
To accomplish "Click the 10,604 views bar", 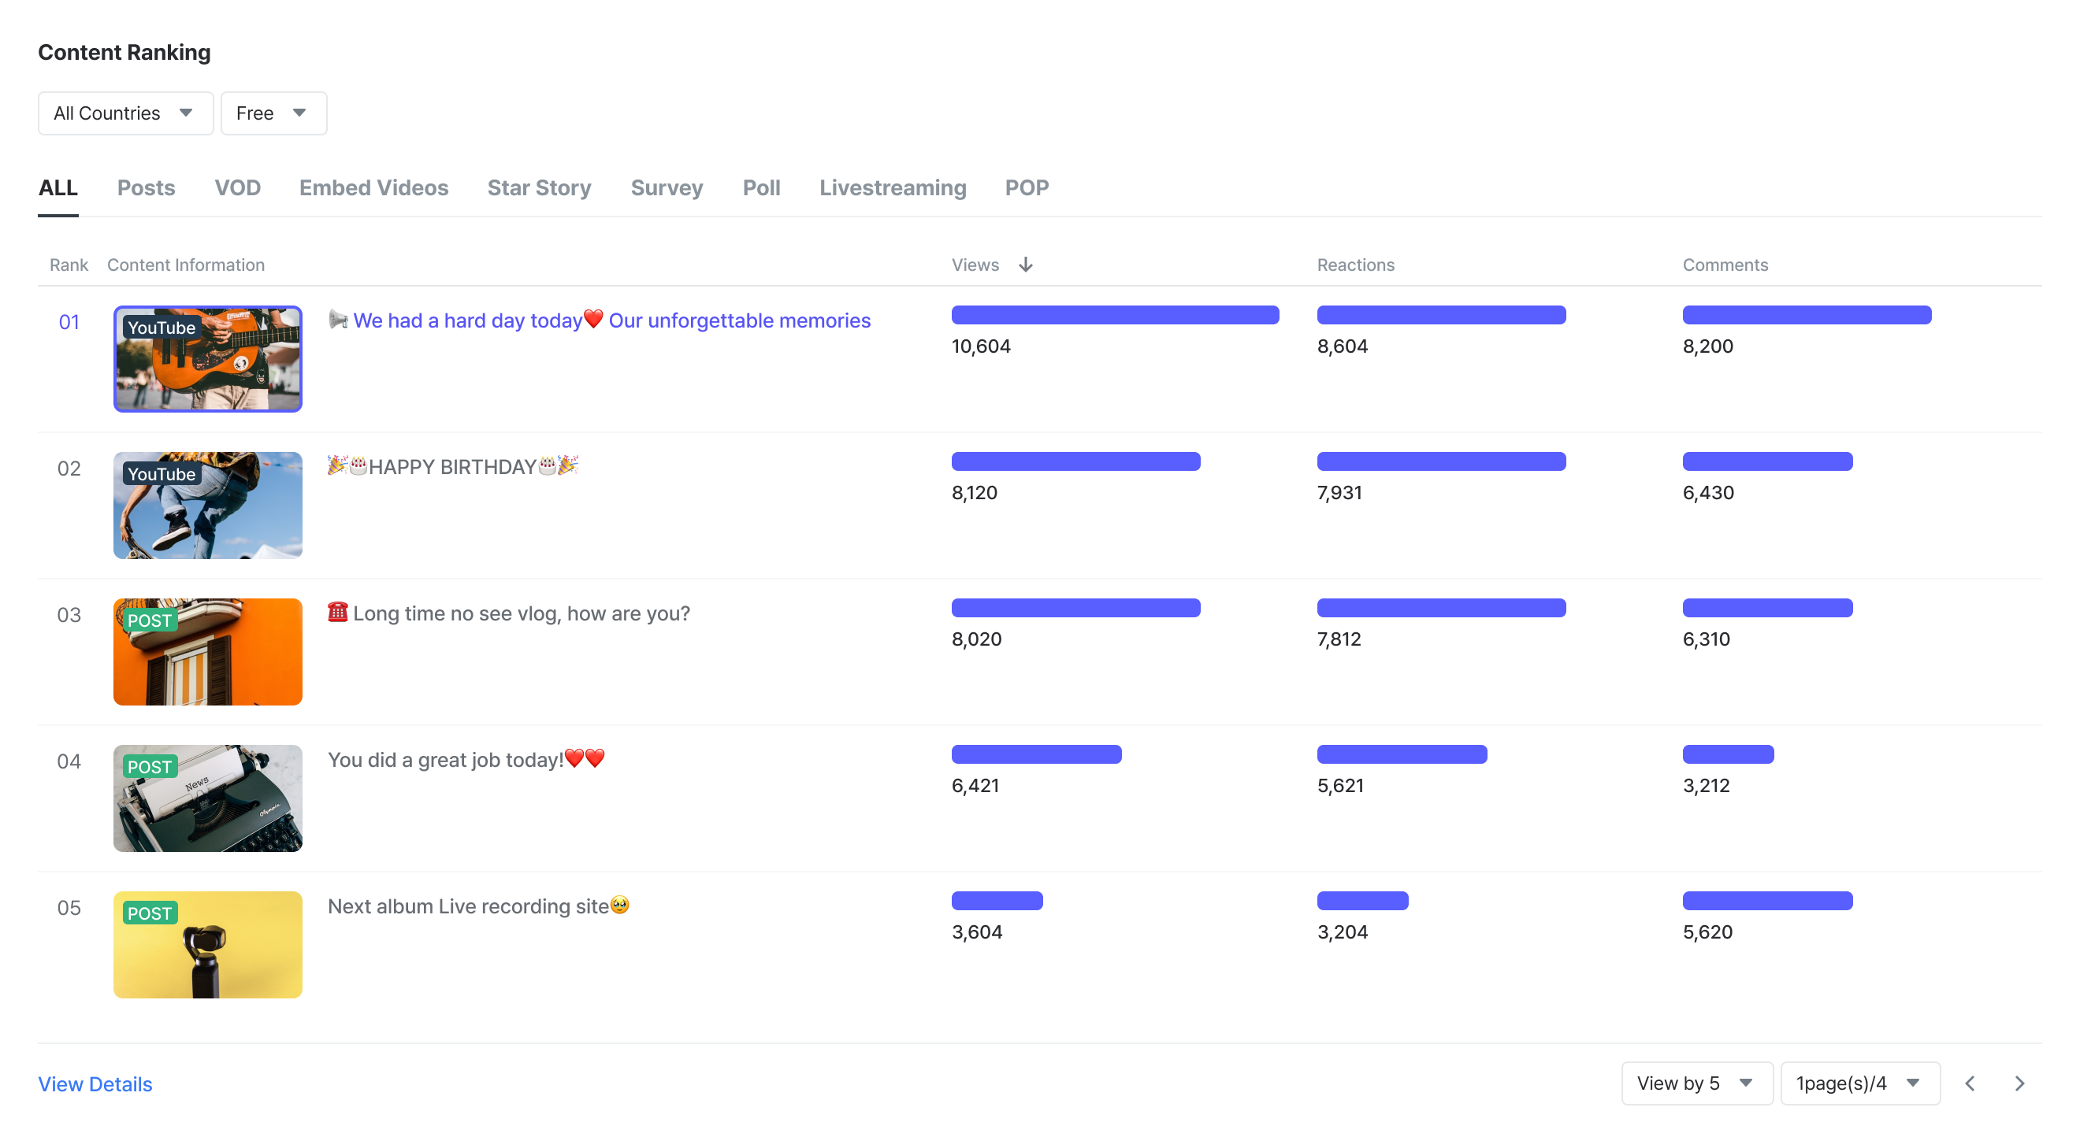I will point(1115,315).
